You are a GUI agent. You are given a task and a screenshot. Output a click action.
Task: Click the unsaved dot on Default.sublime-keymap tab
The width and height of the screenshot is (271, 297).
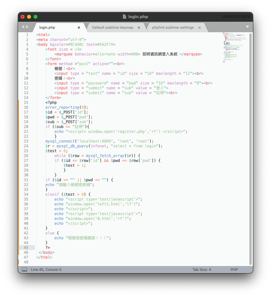139,28
